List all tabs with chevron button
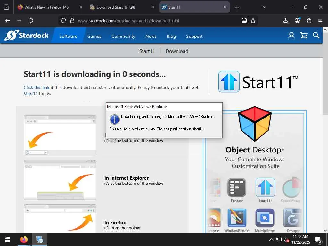Screen dimensions: 328x246 tap(265, 7)
